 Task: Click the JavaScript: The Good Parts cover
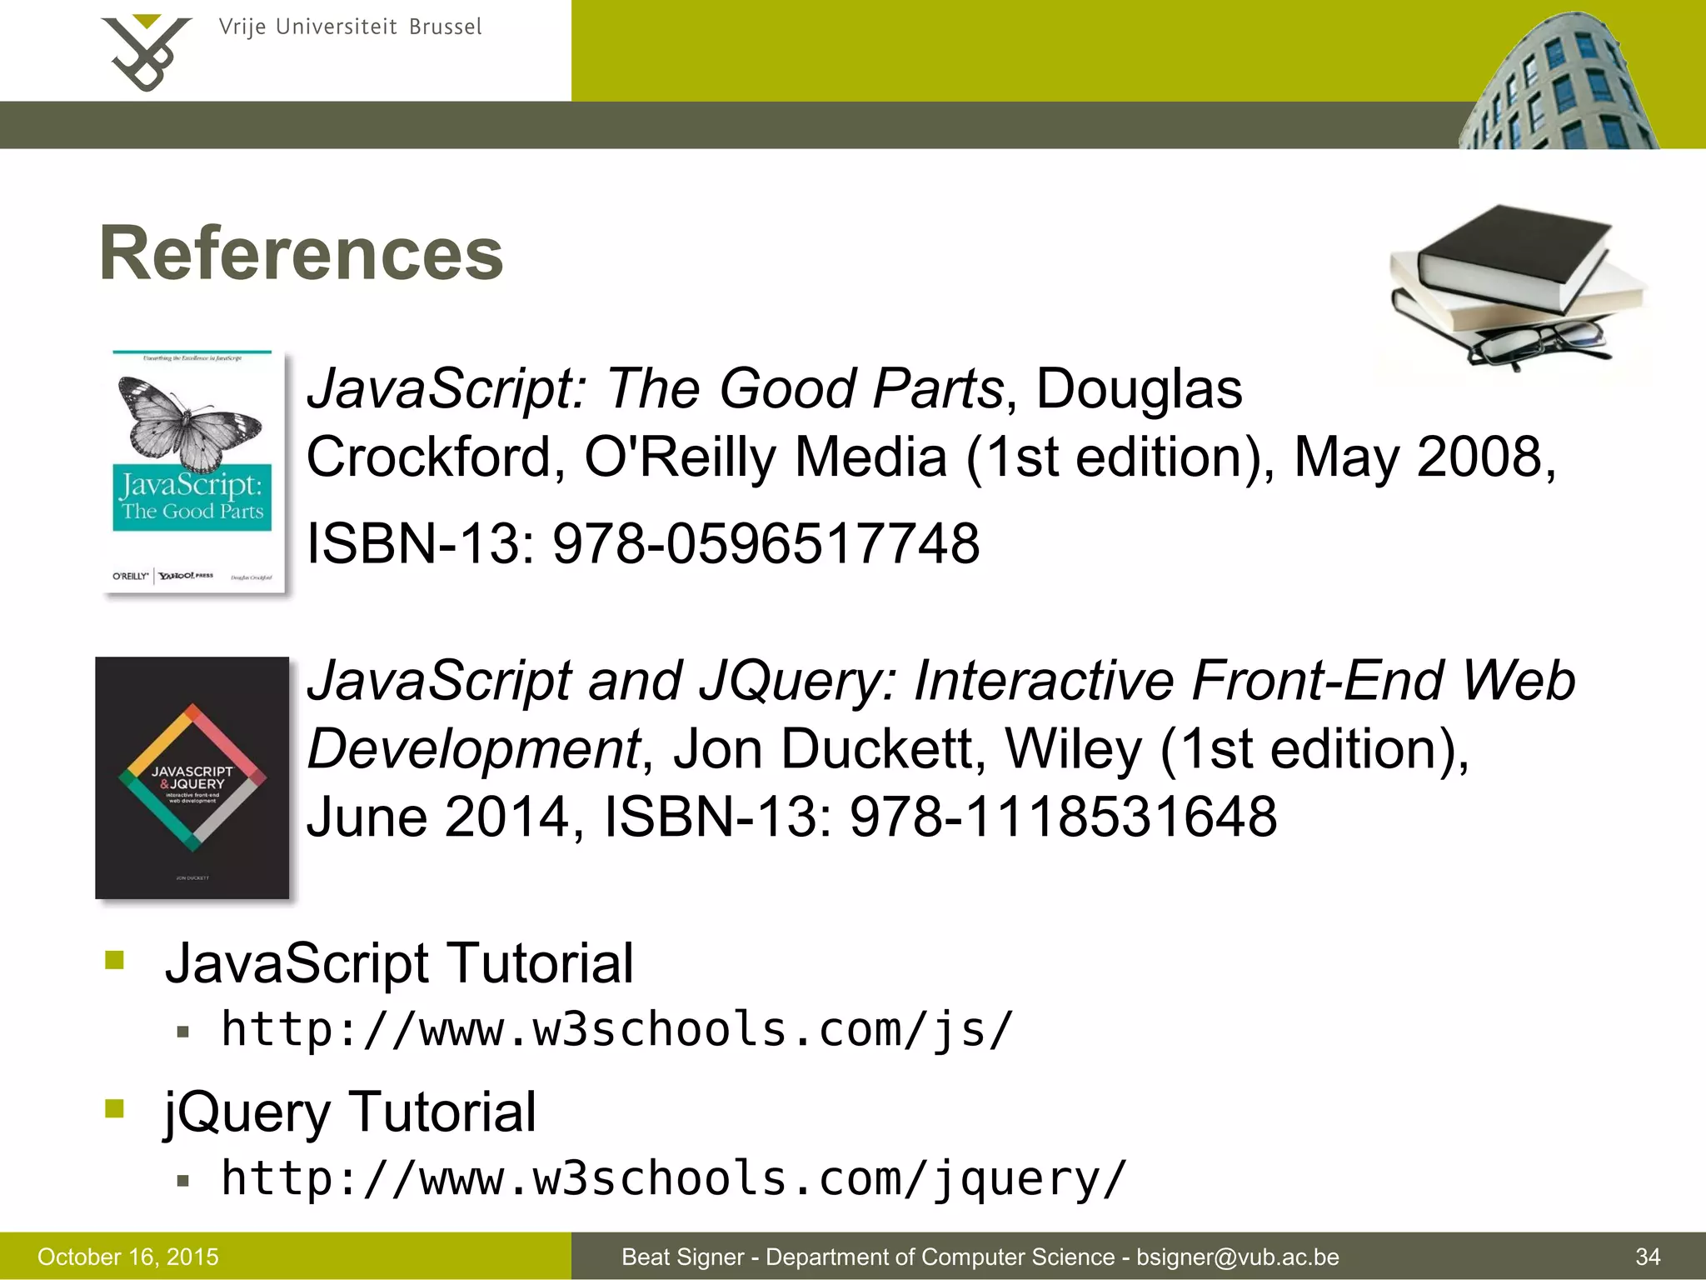(192, 472)
